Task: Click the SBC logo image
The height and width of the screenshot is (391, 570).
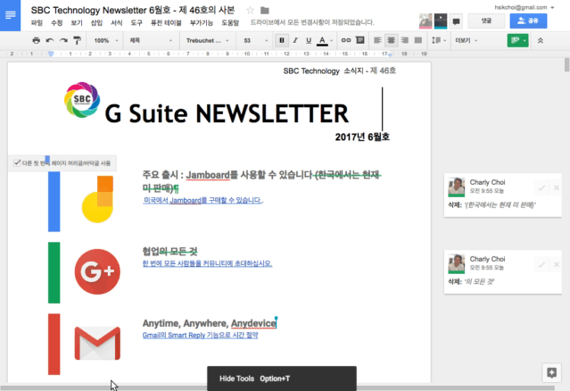Action: click(x=82, y=100)
